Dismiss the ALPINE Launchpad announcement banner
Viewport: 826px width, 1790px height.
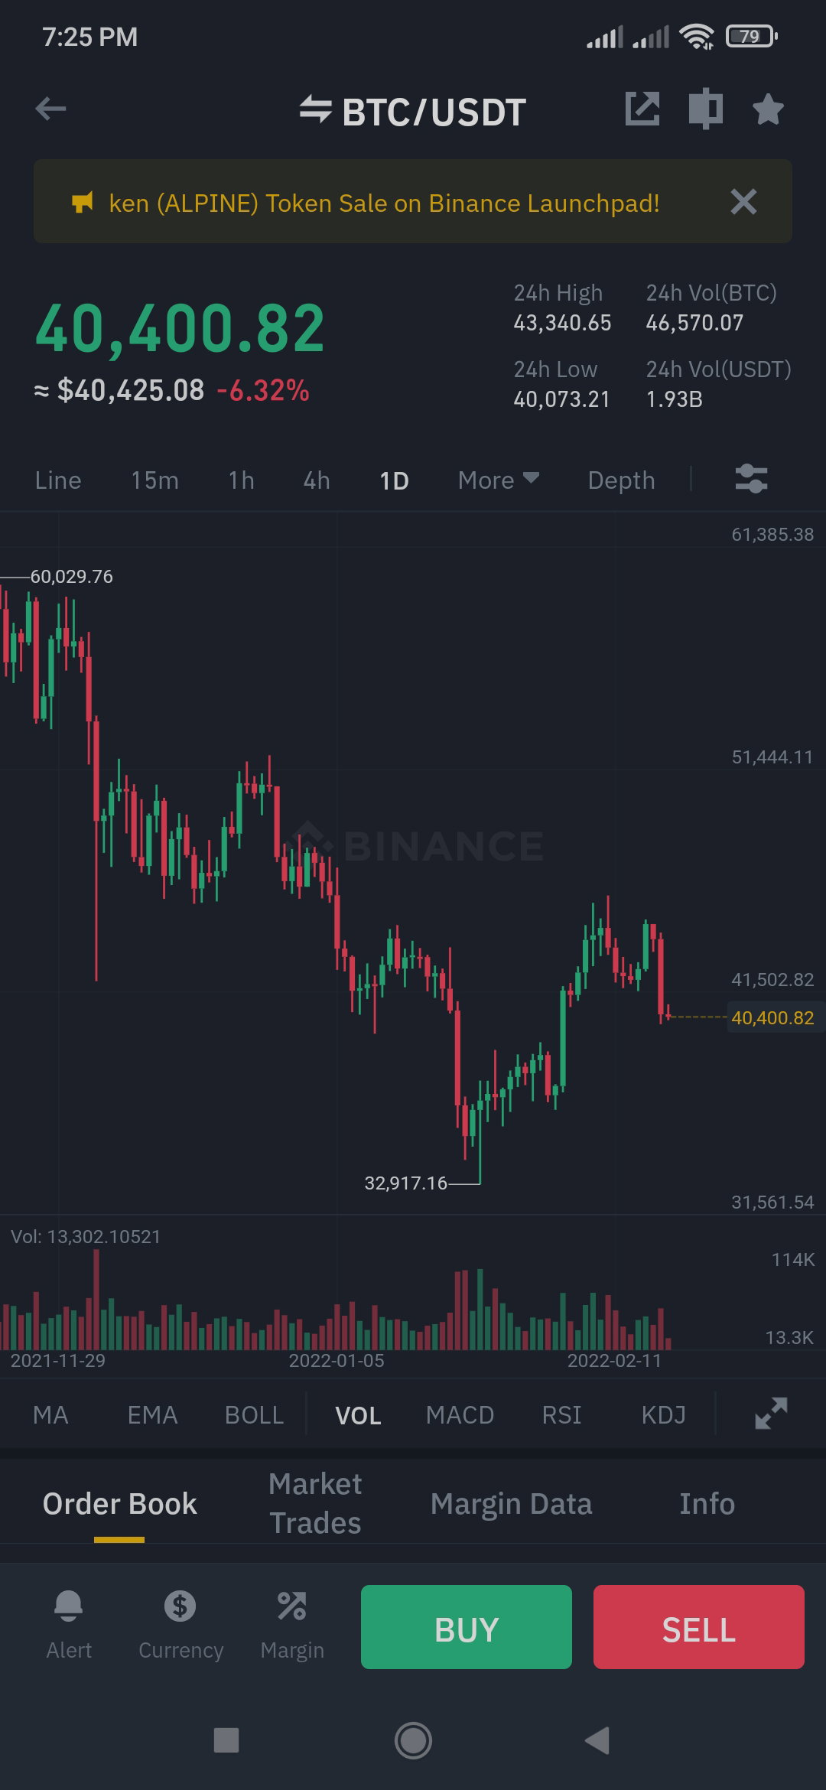pos(743,202)
